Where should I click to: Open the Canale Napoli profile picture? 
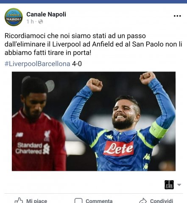point(14,17)
